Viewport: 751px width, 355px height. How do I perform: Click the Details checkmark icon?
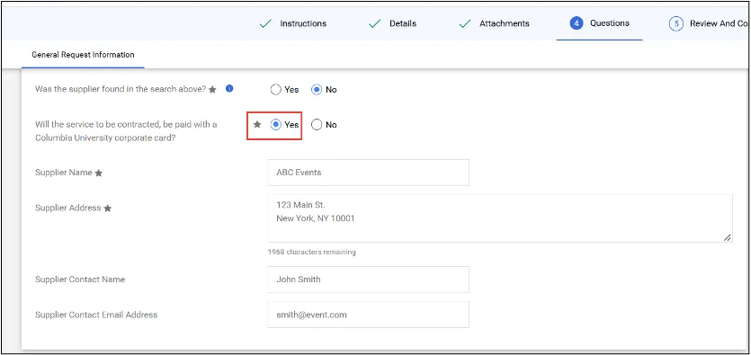click(x=374, y=24)
